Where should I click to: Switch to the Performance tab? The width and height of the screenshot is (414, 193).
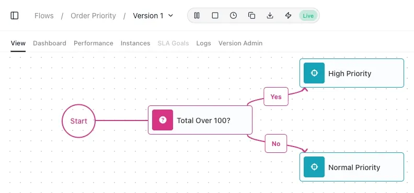click(94, 43)
